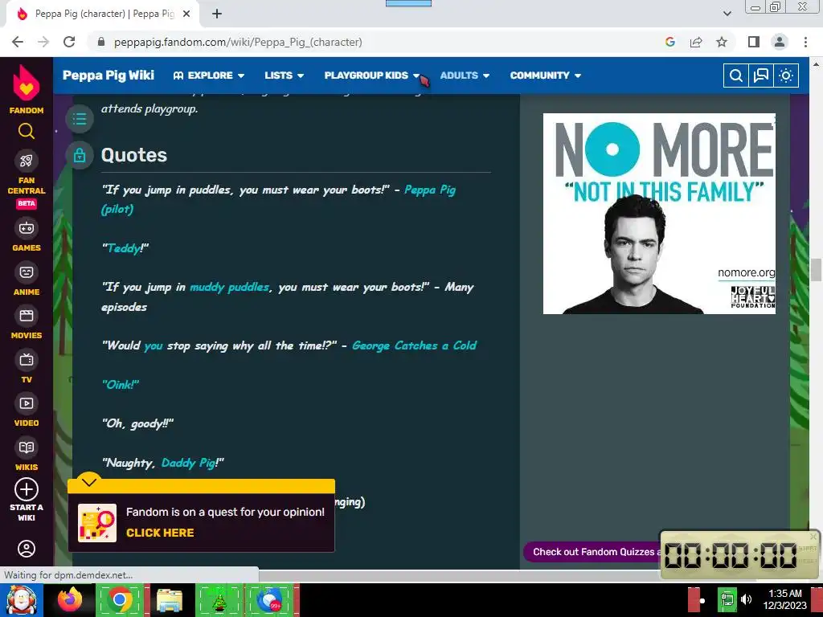Toggle light/dark theme sun icon
Image resolution: width=823 pixels, height=617 pixels.
(786, 76)
